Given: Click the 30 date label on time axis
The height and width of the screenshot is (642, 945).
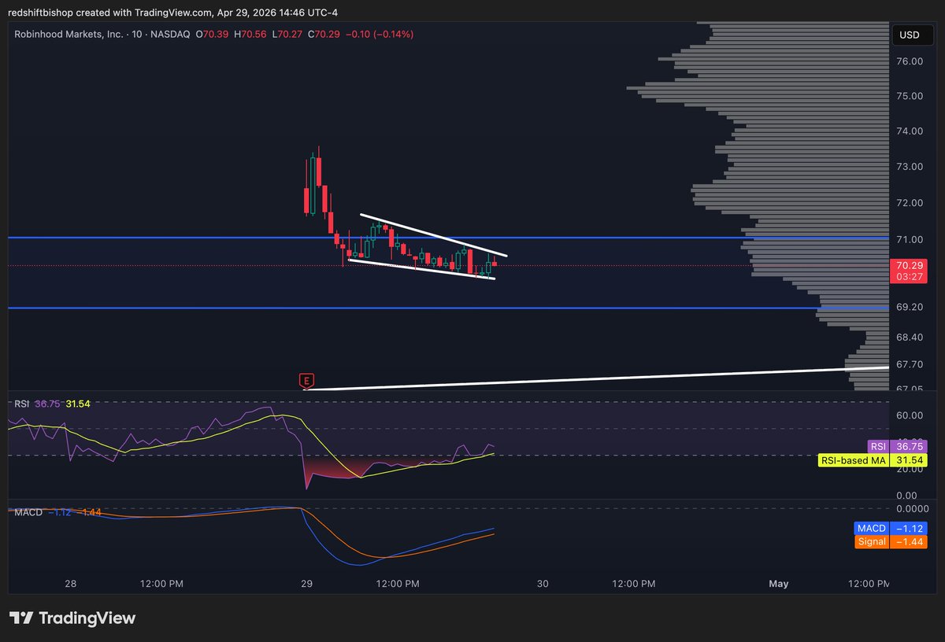Looking at the screenshot, I should 542,584.
